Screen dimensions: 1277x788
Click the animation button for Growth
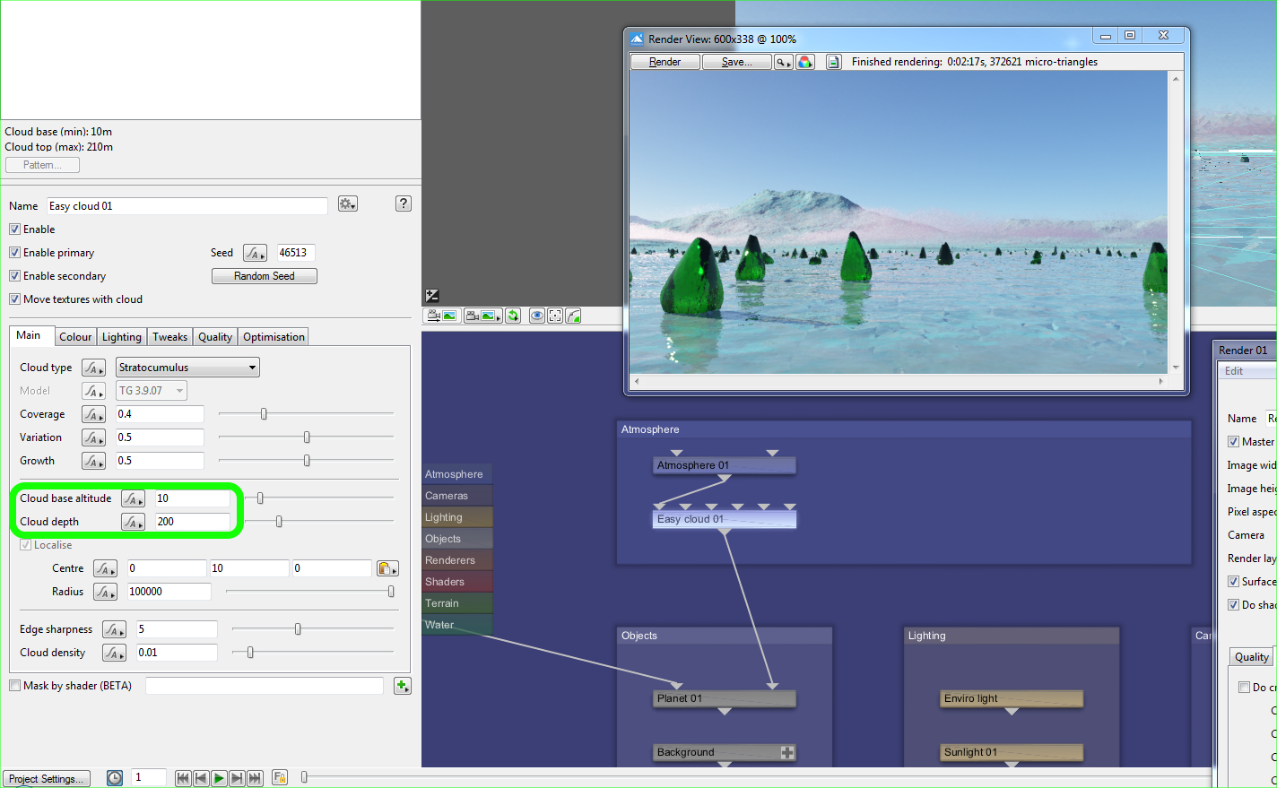click(94, 461)
